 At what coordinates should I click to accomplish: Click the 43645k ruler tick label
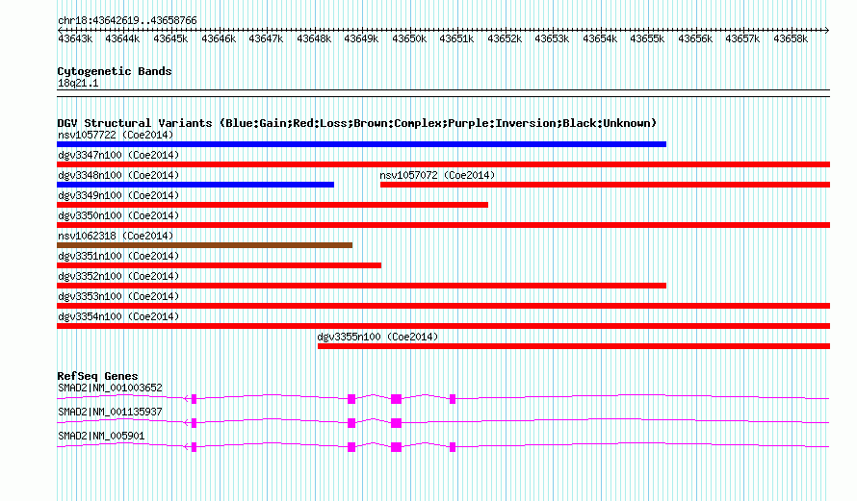click(170, 38)
